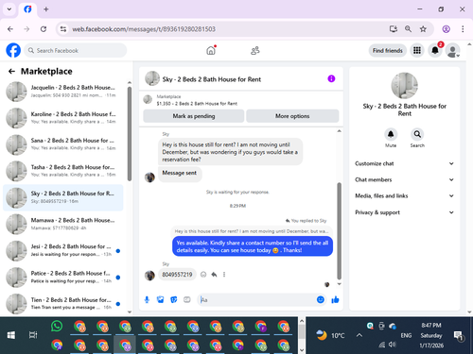This screenshot has height=354, width=473.
Task: Open the Windows Start button
Action: (x=11, y=335)
